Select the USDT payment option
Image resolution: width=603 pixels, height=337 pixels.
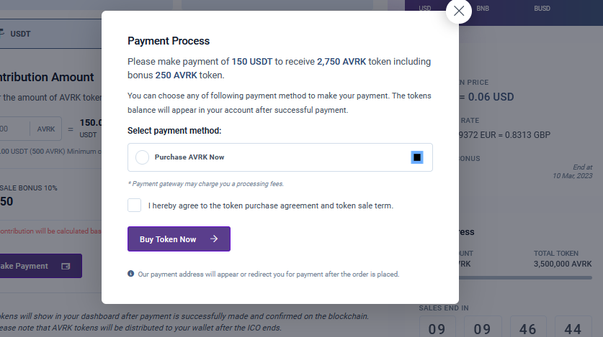point(50,34)
